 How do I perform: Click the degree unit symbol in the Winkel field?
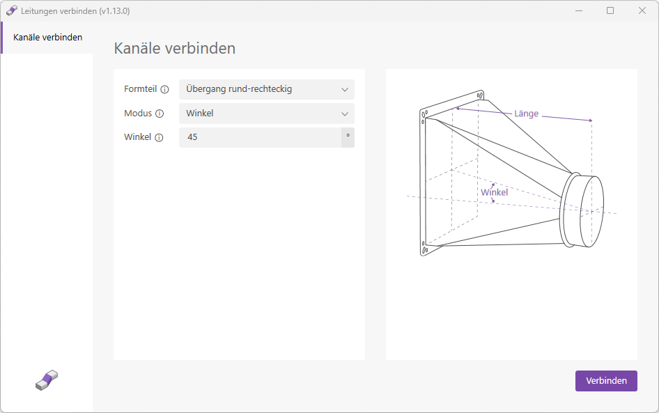(348, 137)
